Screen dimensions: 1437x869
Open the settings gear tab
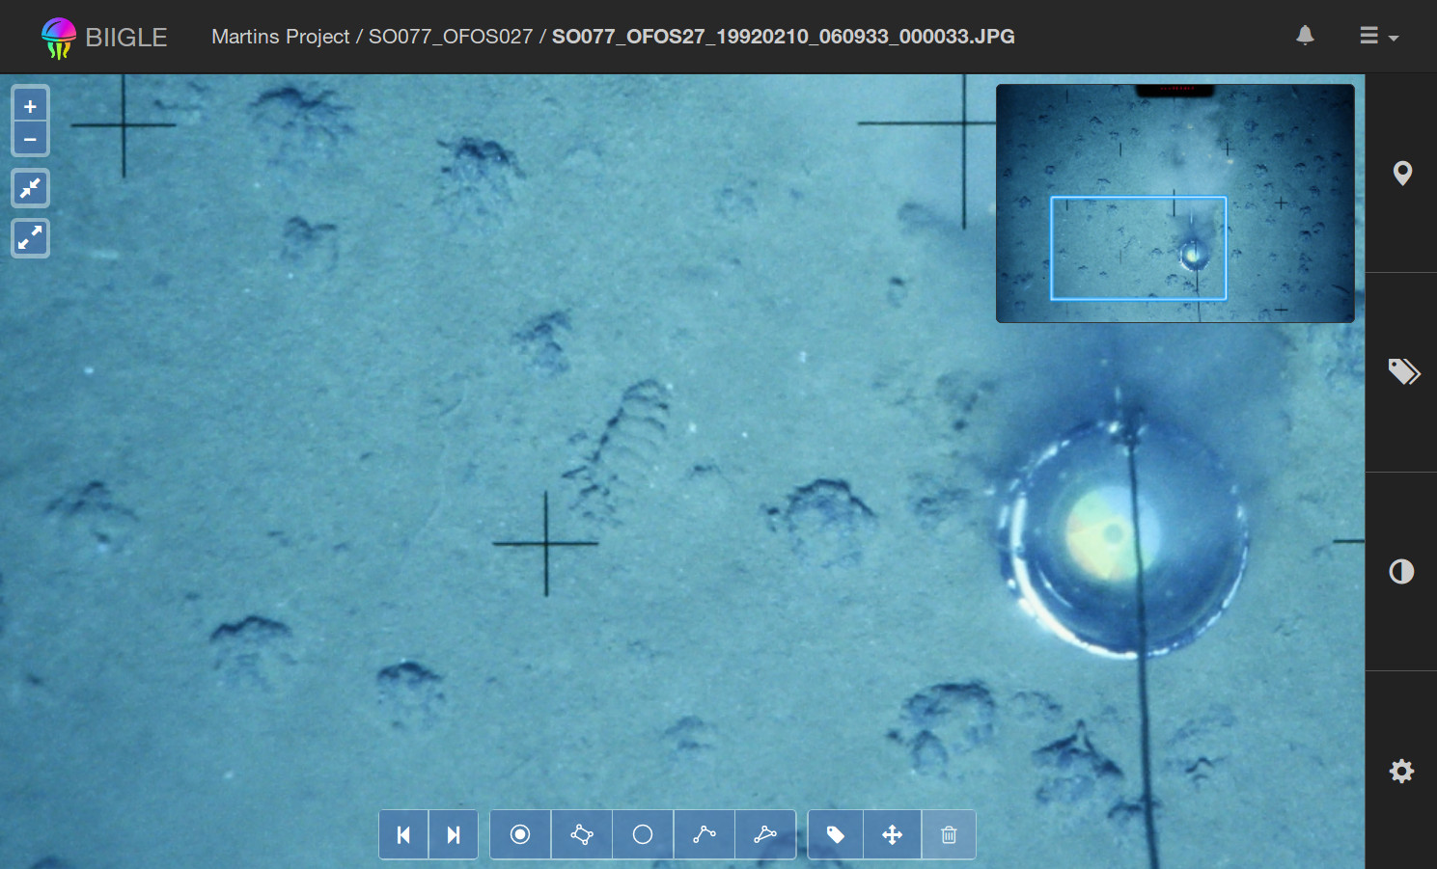(1402, 771)
